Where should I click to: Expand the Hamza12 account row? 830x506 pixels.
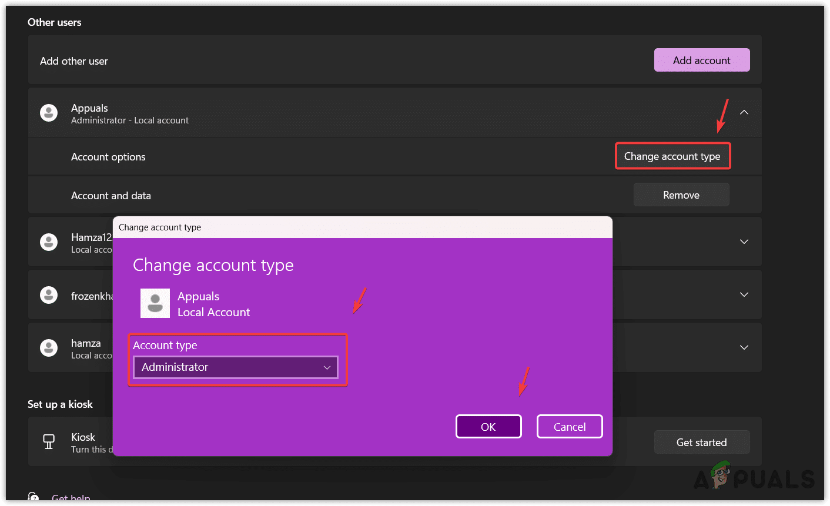pyautogui.click(x=744, y=242)
